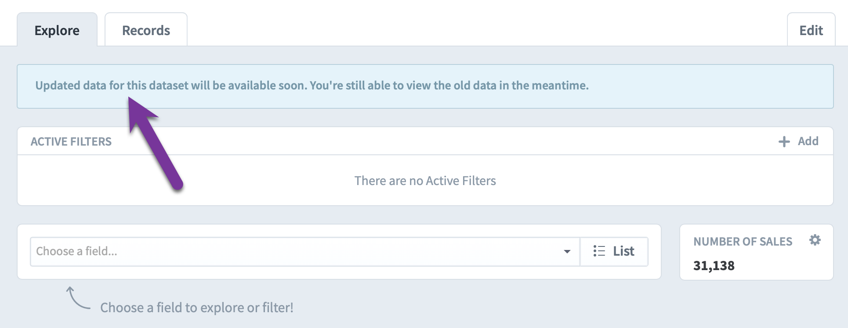This screenshot has height=328, width=848.
Task: Add a new active filter
Action: click(798, 141)
